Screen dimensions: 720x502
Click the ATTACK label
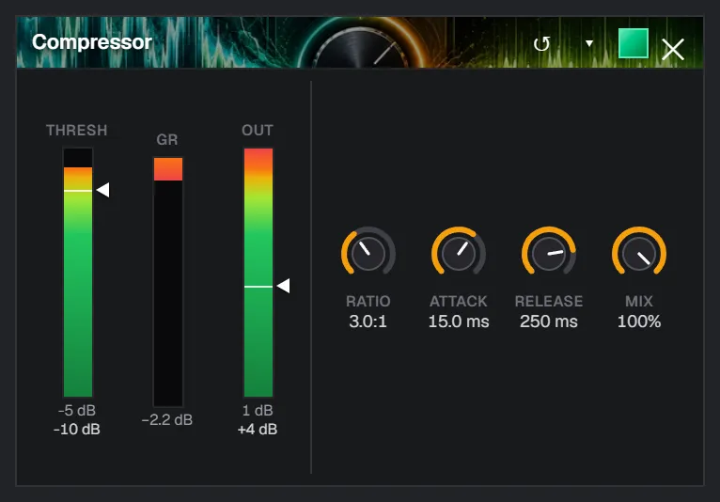[459, 301]
